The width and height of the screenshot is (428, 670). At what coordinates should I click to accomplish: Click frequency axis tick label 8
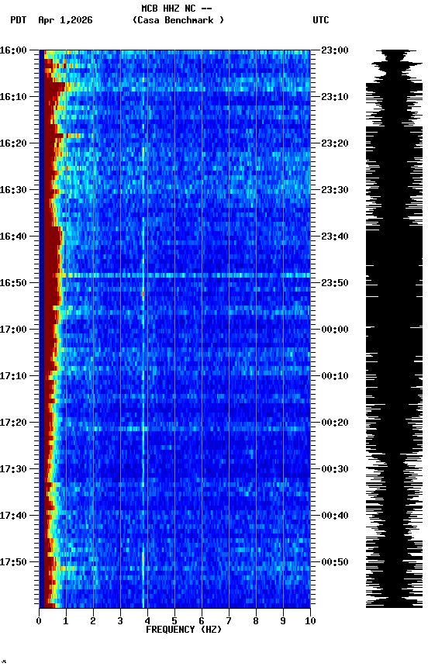(256, 621)
